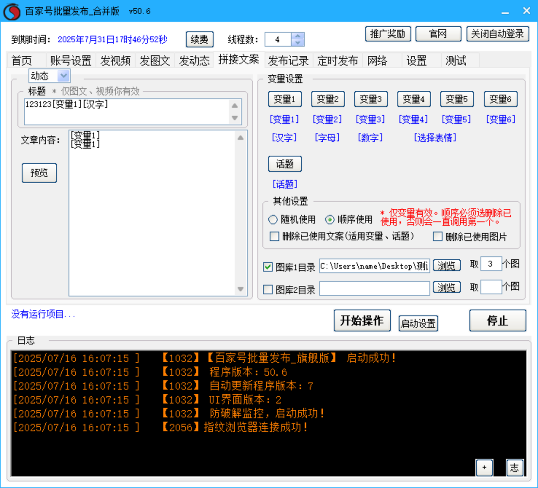Decrease thread count with down arrow
The height and width of the screenshot is (488, 538).
[297, 43]
